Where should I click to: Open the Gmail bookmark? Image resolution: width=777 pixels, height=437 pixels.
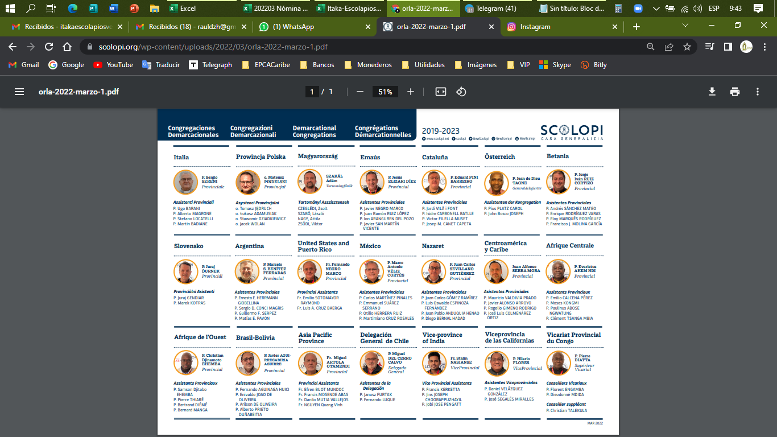tap(24, 65)
